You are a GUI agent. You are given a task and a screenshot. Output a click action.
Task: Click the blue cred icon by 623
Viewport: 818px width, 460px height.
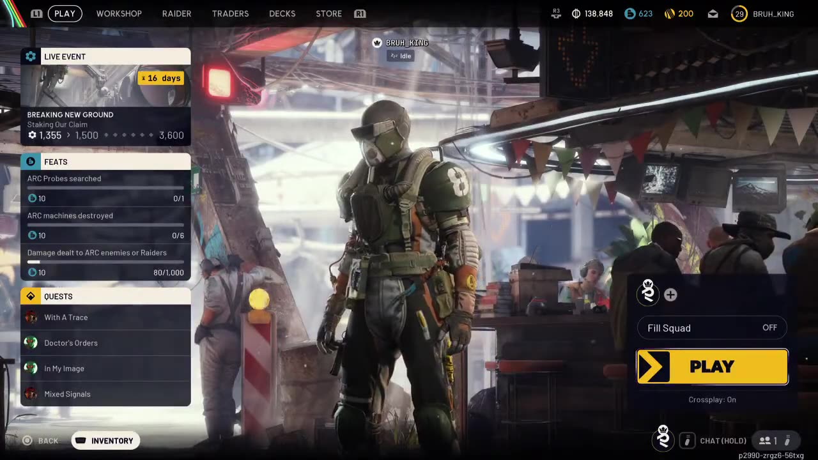click(x=630, y=13)
